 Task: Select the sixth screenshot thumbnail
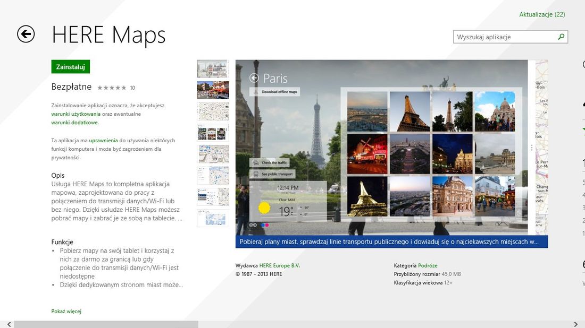pos(213,175)
